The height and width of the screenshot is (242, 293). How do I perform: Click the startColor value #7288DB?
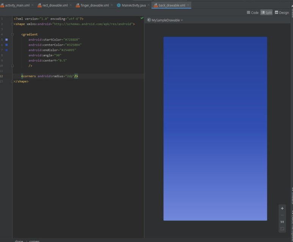tap(72, 40)
